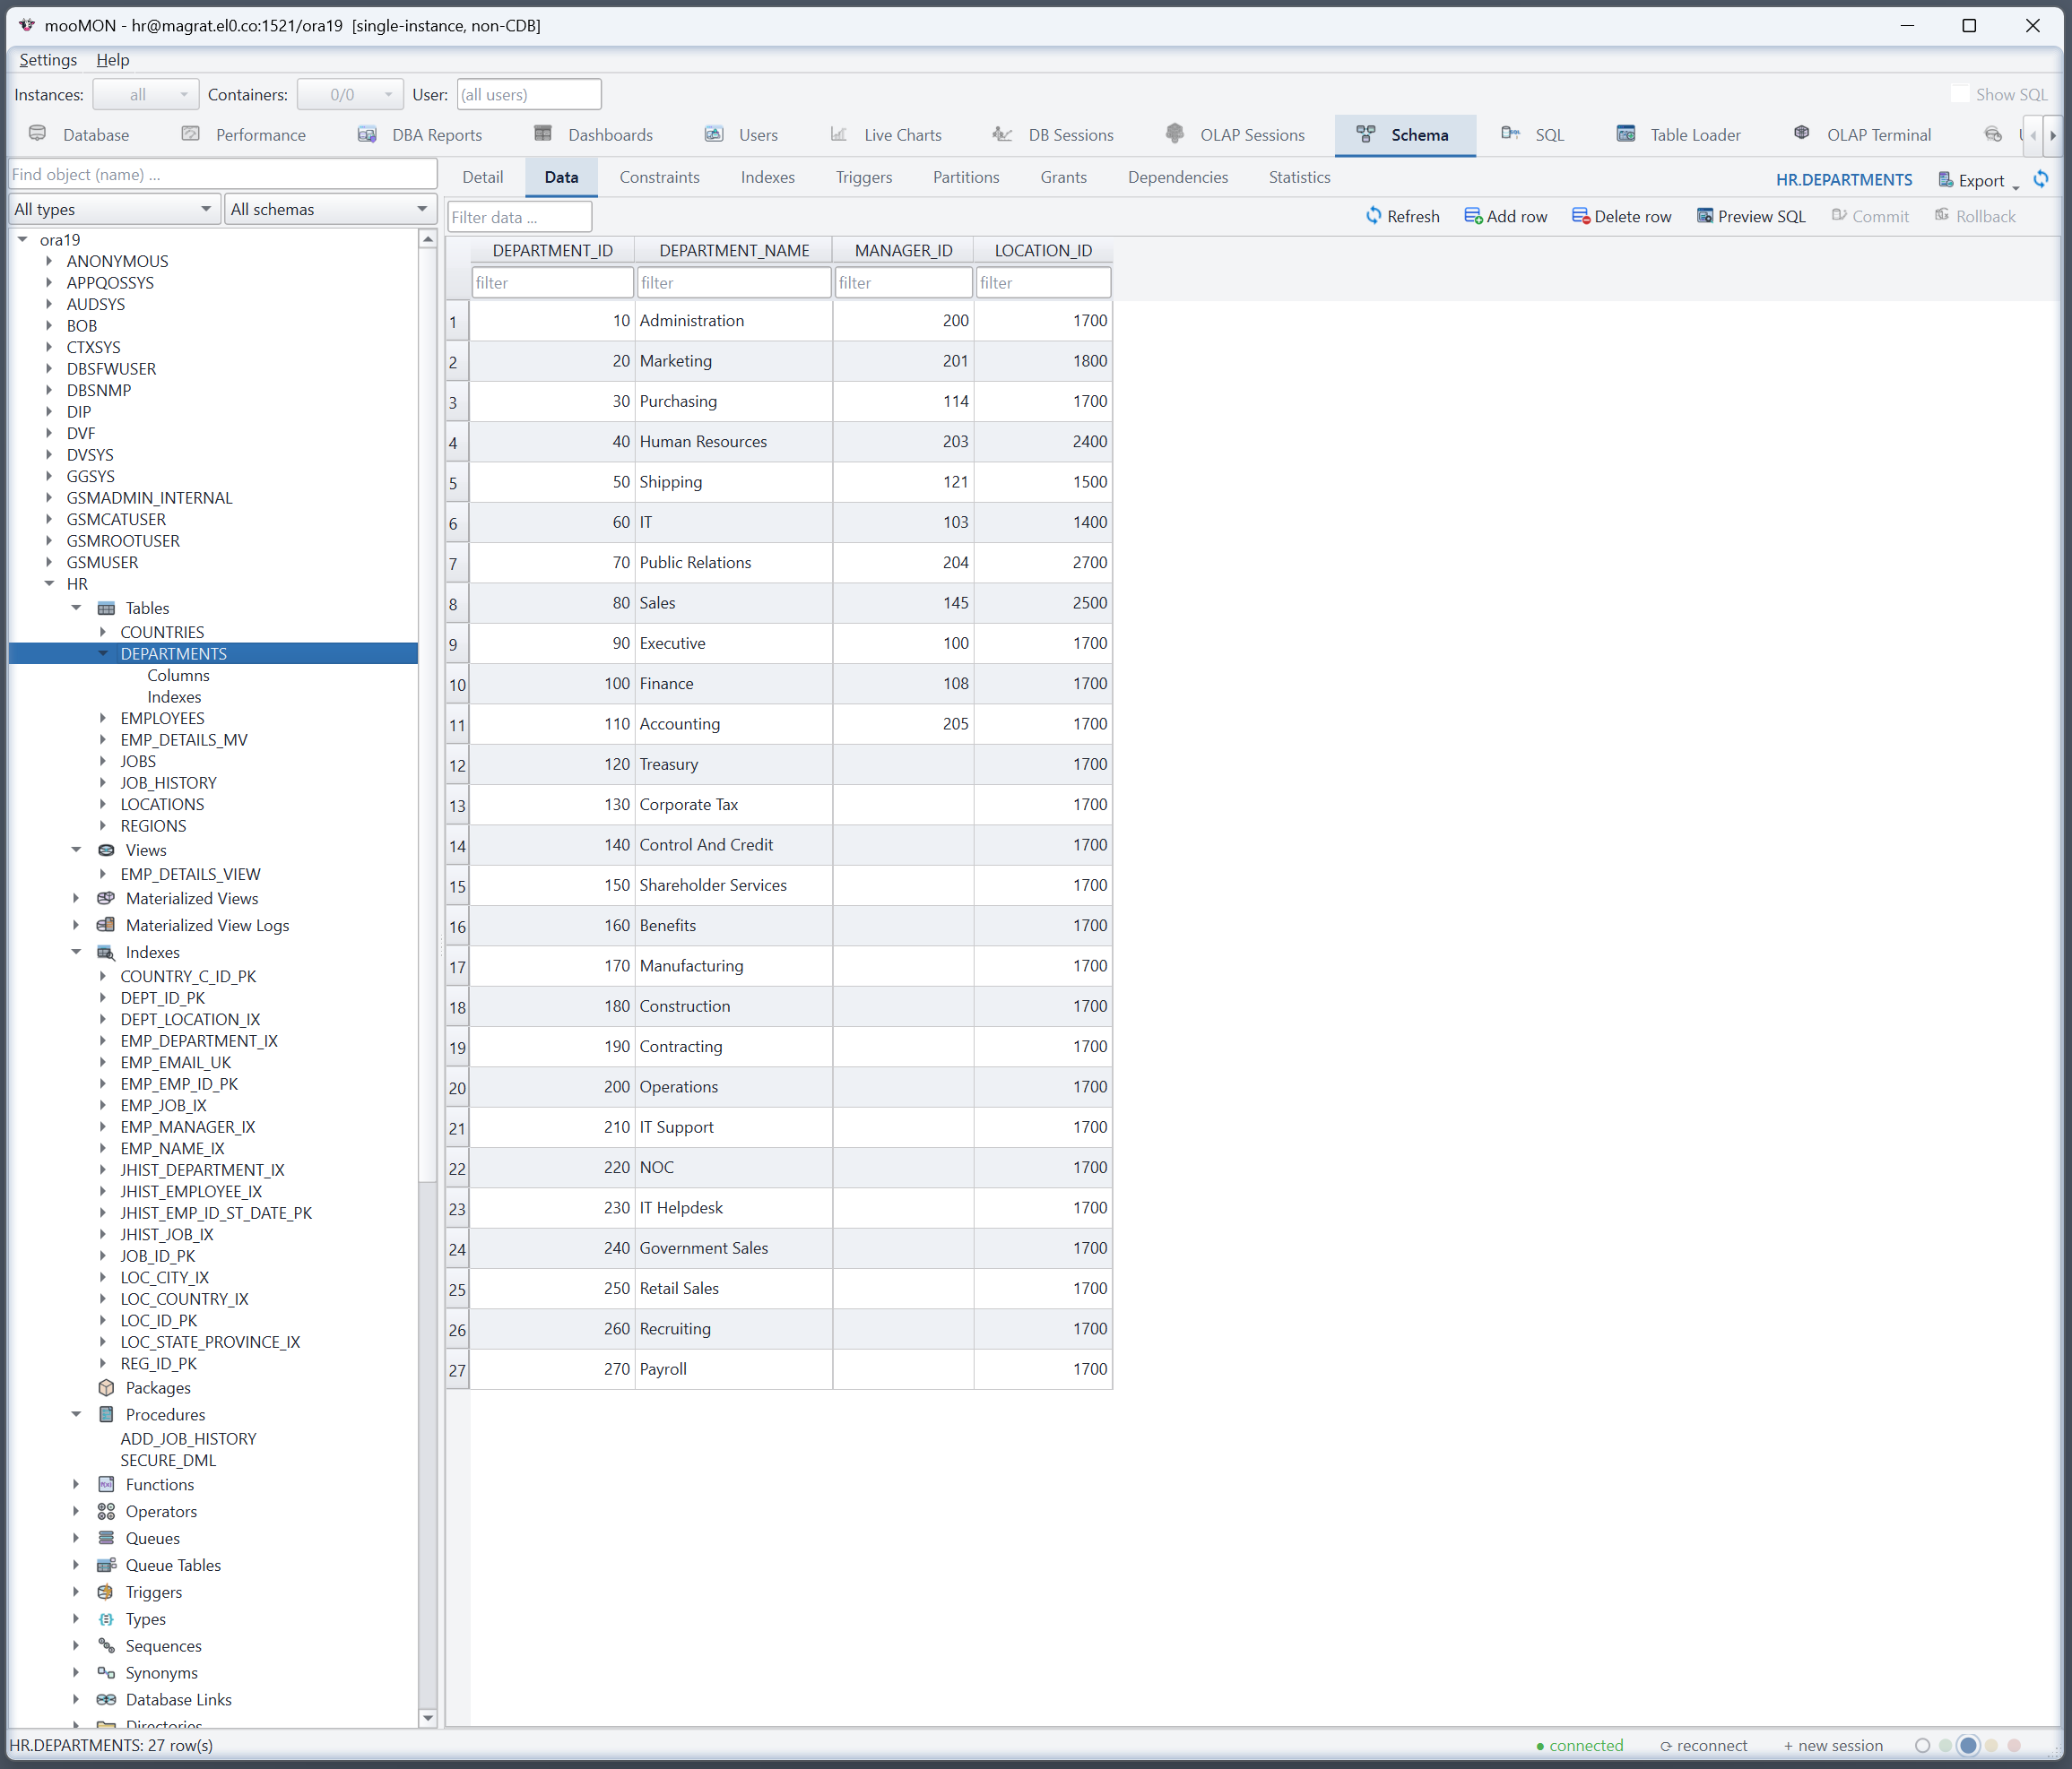The image size is (2072, 1769).
Task: Click the Procedures icon in tree
Action: (106, 1414)
